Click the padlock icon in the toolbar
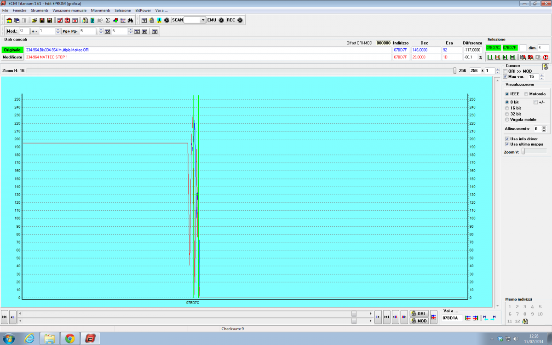The image size is (552, 345). point(152,20)
